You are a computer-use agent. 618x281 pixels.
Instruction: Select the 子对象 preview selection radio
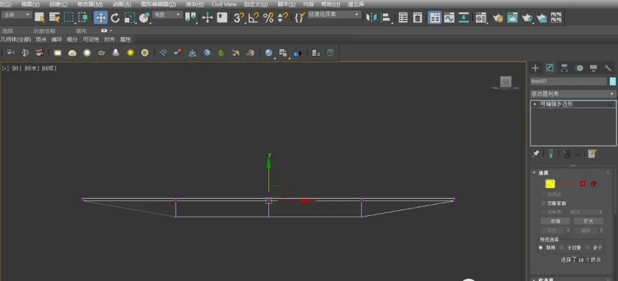coord(562,247)
